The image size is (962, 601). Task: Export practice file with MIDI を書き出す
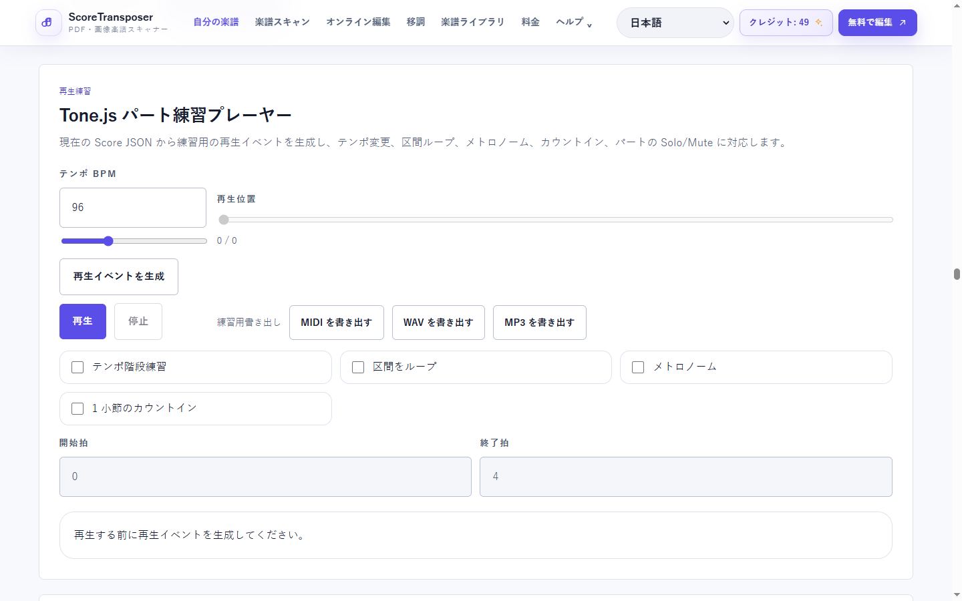coord(337,323)
